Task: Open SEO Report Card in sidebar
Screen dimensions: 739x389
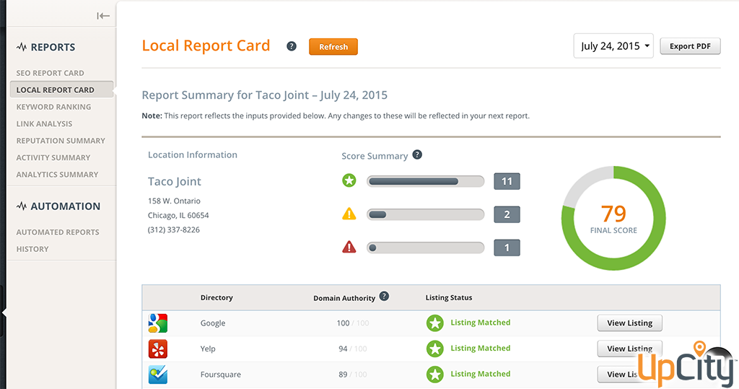Action: pyautogui.click(x=51, y=73)
